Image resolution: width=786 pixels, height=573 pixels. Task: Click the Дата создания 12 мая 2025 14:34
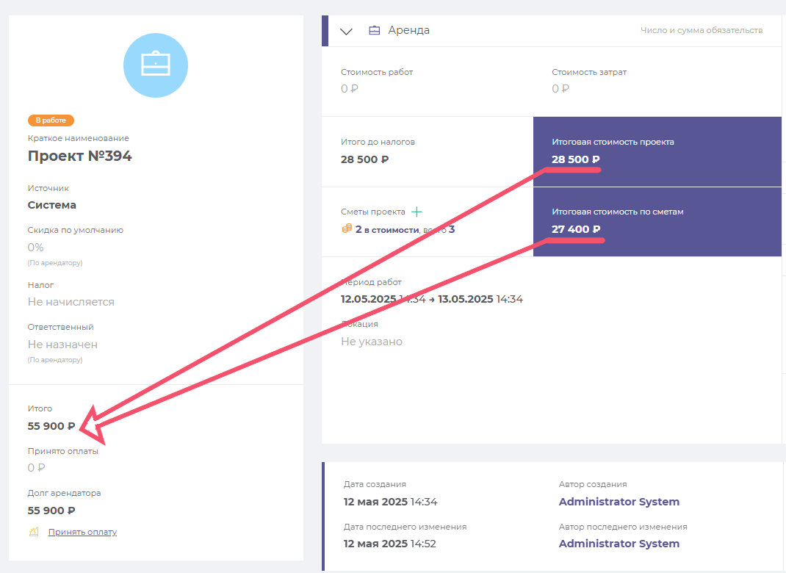tap(390, 502)
